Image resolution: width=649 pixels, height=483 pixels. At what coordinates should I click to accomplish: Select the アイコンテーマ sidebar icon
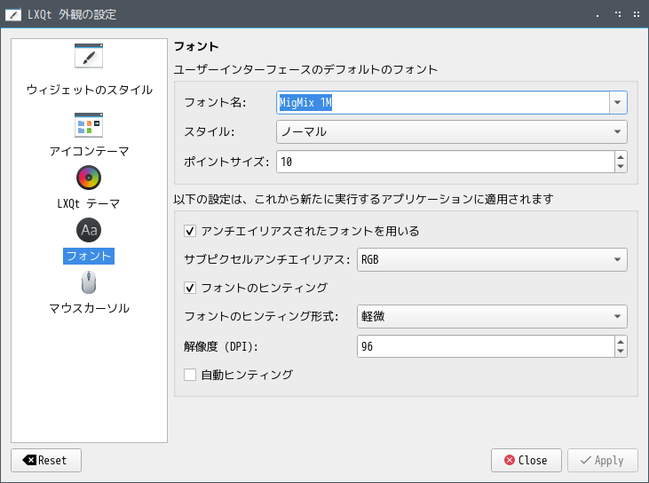[89, 125]
